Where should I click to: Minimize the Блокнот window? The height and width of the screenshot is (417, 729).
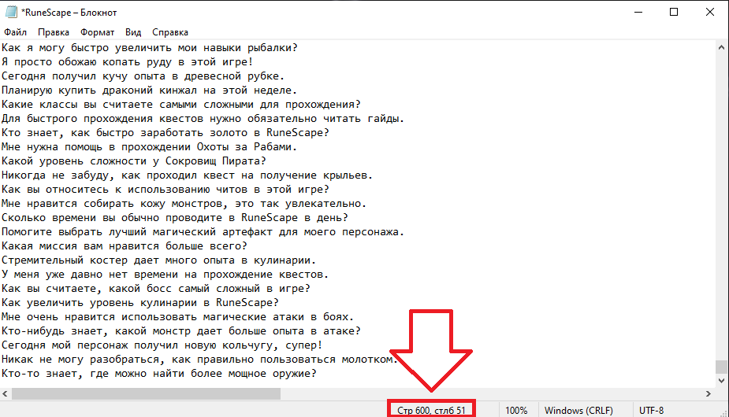pos(638,12)
